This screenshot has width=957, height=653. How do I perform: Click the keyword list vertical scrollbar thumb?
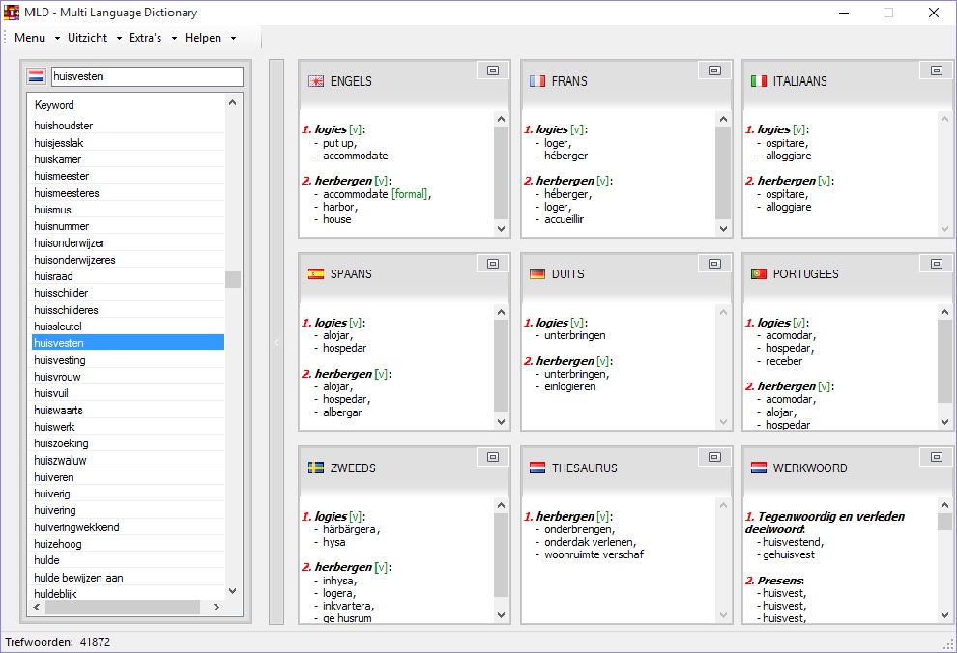[232, 279]
